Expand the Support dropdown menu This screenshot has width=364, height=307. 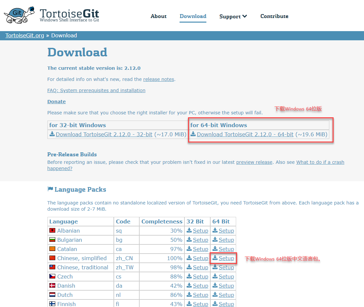click(x=233, y=16)
